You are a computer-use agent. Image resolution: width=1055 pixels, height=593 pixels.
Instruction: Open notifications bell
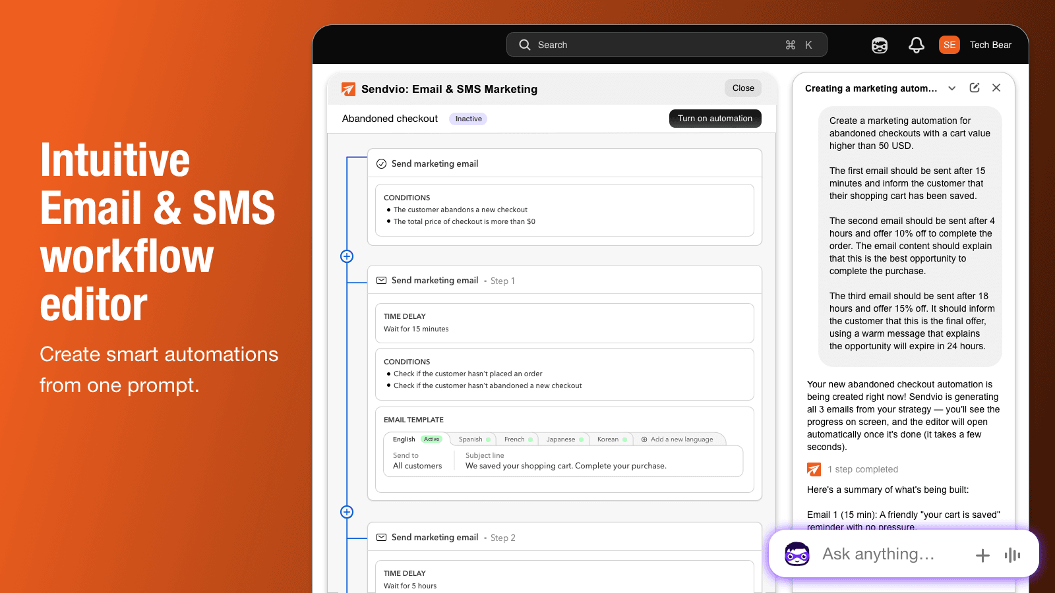[917, 45]
